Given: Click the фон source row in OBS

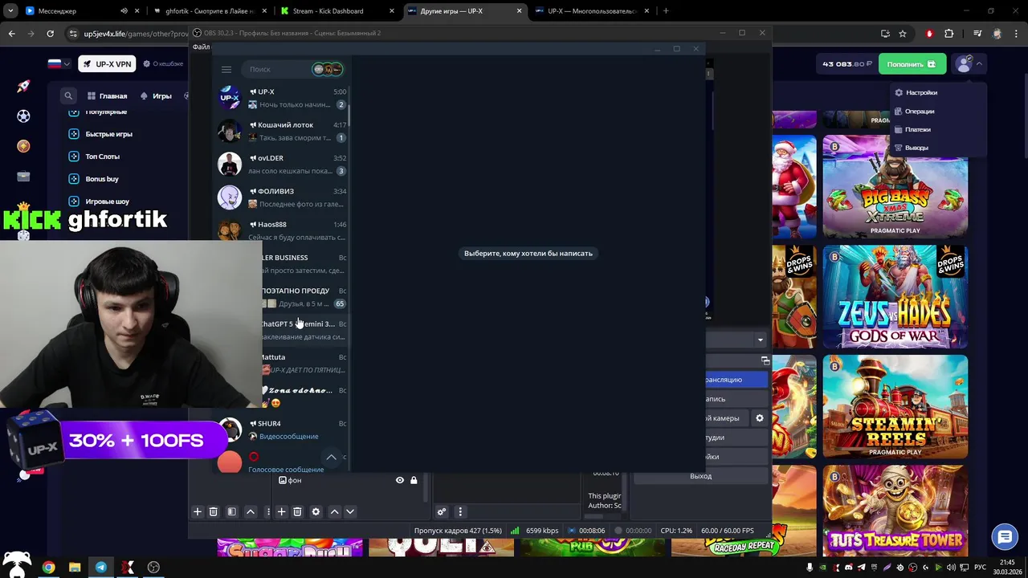Looking at the screenshot, I should (349, 480).
